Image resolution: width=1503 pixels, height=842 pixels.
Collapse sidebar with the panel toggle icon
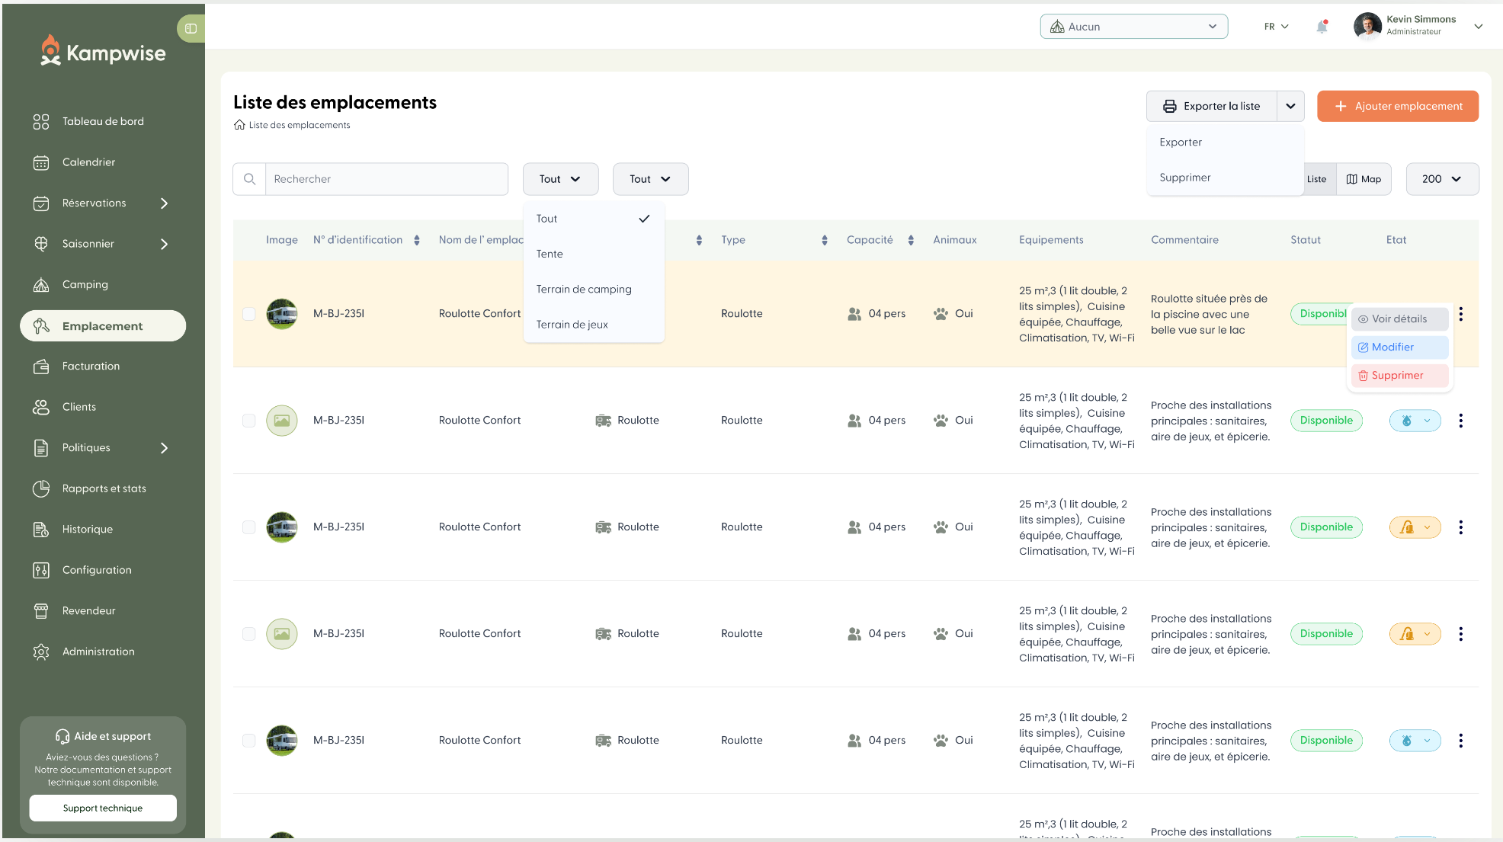pyautogui.click(x=191, y=29)
